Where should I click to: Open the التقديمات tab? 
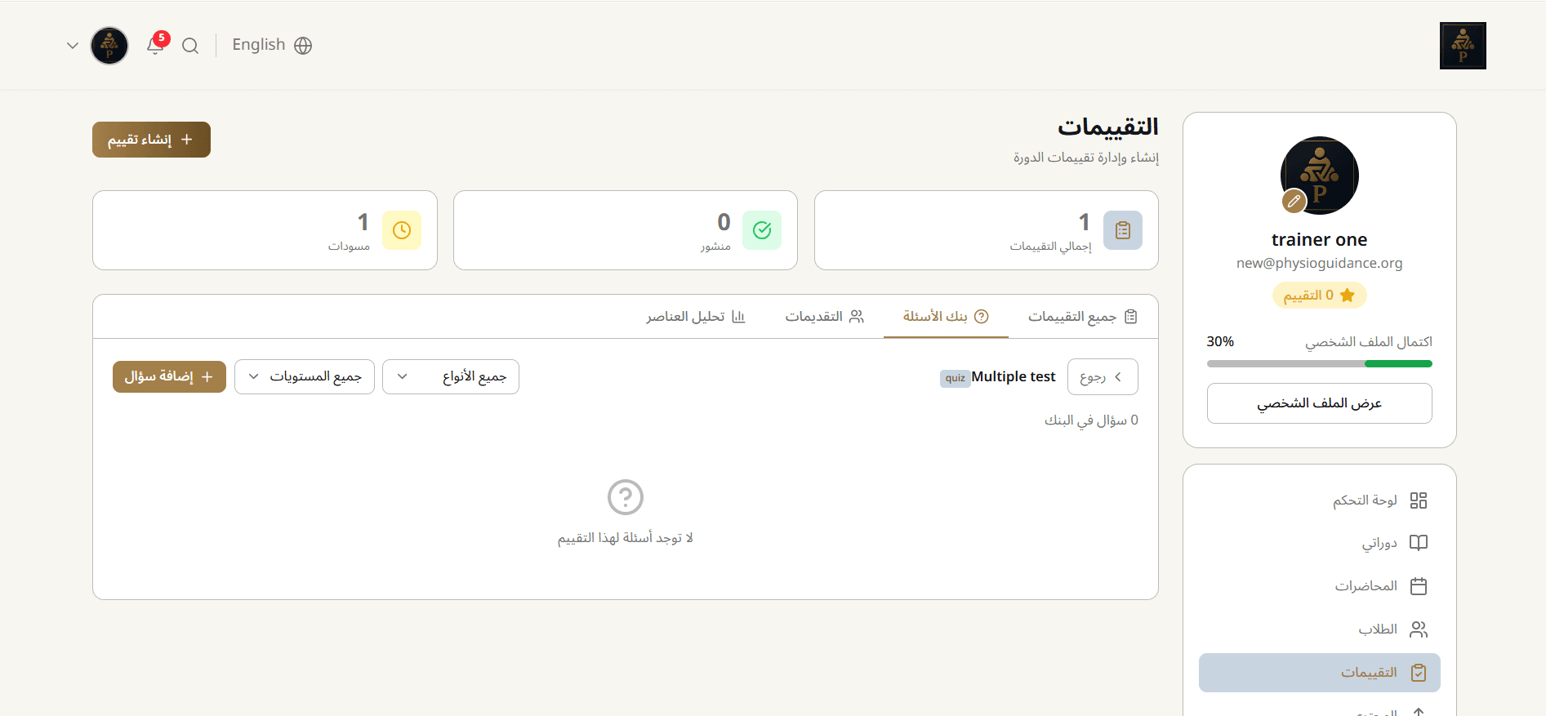pyautogui.click(x=824, y=317)
